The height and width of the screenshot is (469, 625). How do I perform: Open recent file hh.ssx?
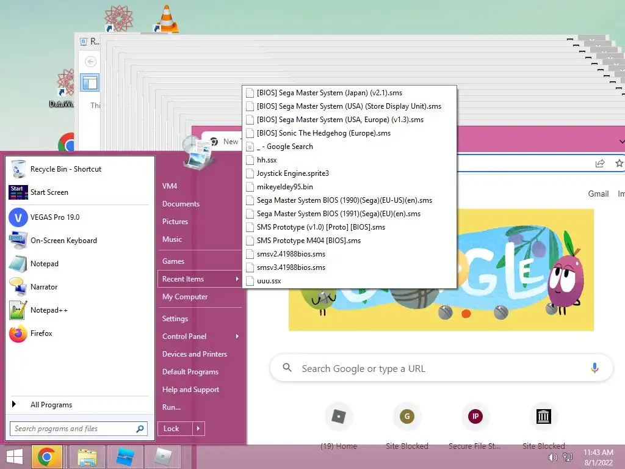(349, 160)
